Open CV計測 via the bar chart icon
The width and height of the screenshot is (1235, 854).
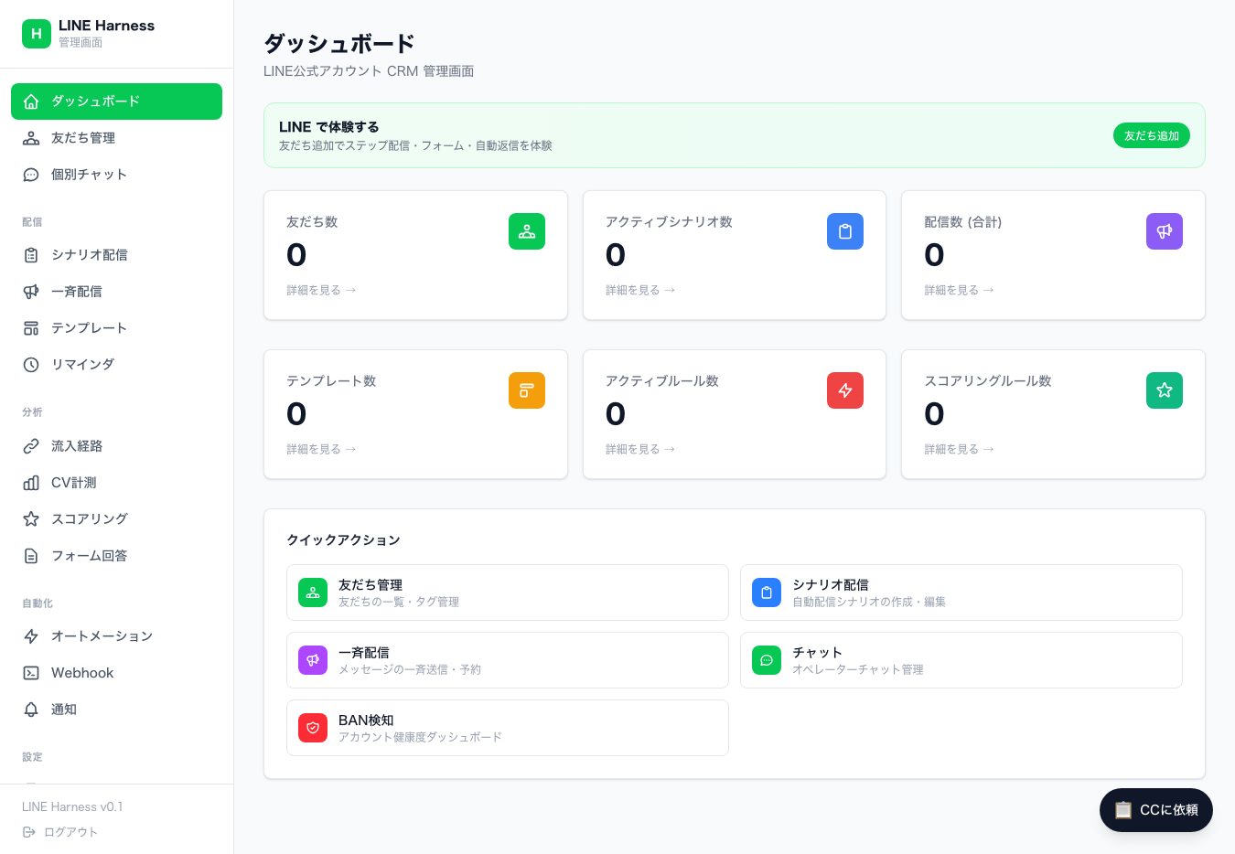pos(30,482)
